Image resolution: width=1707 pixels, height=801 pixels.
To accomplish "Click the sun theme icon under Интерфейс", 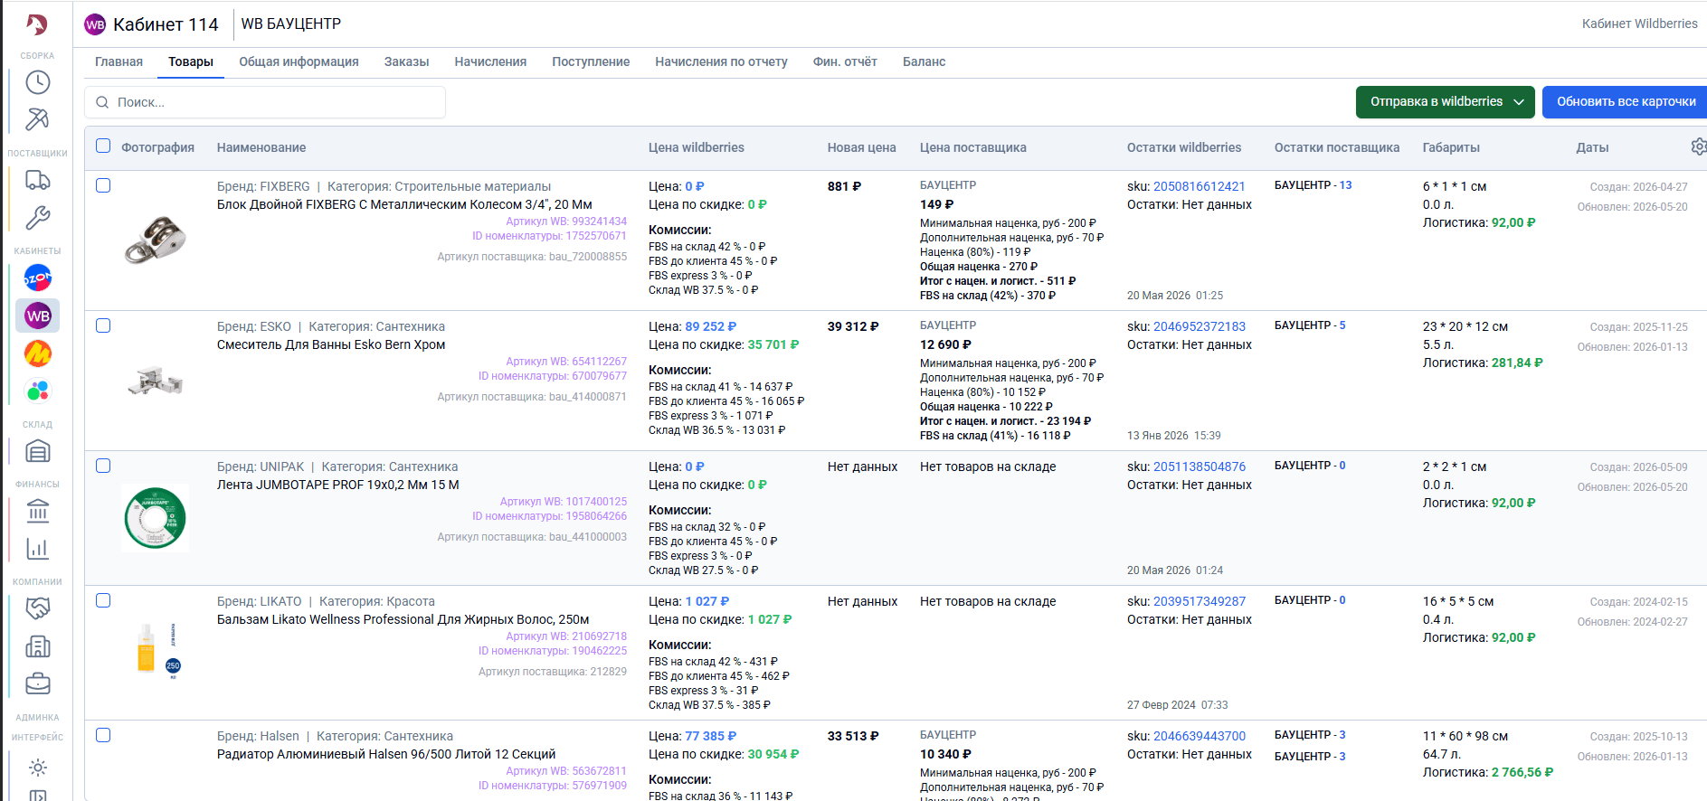I will 38,768.
